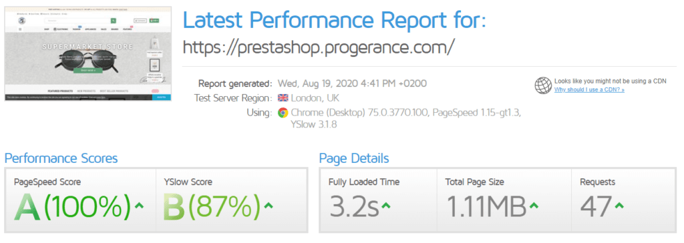Click the Requests count 47
The width and height of the screenshot is (684, 243).
pyautogui.click(x=596, y=204)
